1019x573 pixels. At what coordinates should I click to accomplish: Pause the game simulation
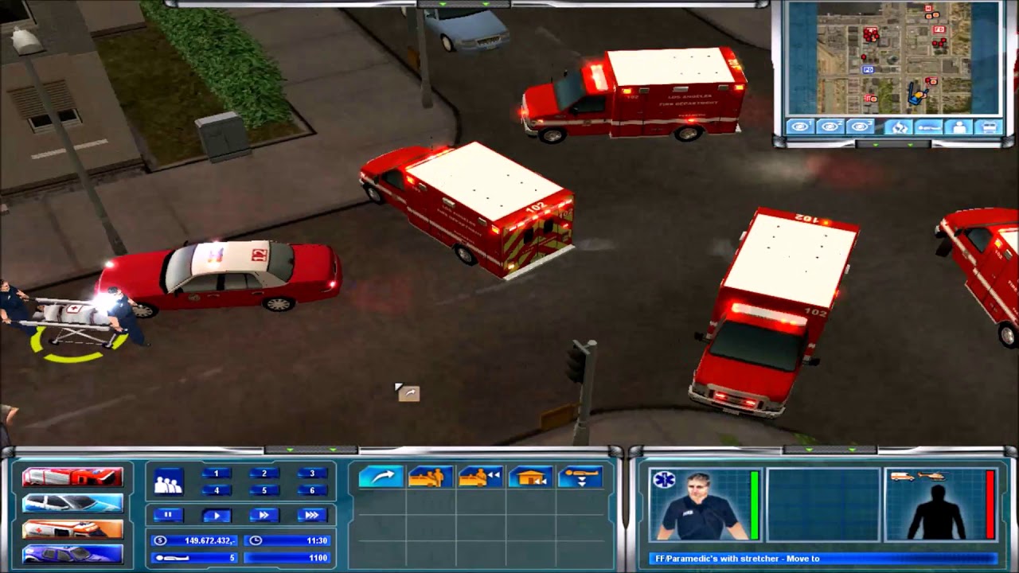pos(168,515)
